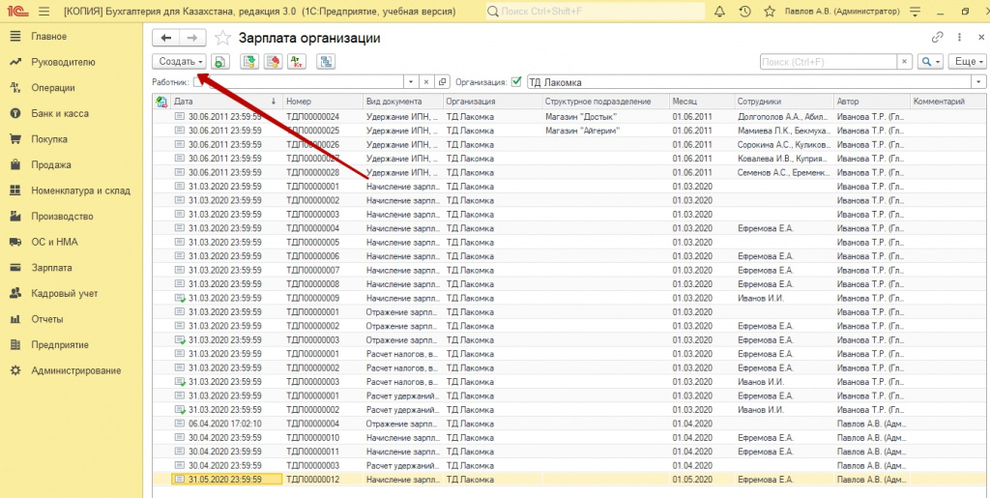Go forward with right arrow button

[x=192, y=38]
